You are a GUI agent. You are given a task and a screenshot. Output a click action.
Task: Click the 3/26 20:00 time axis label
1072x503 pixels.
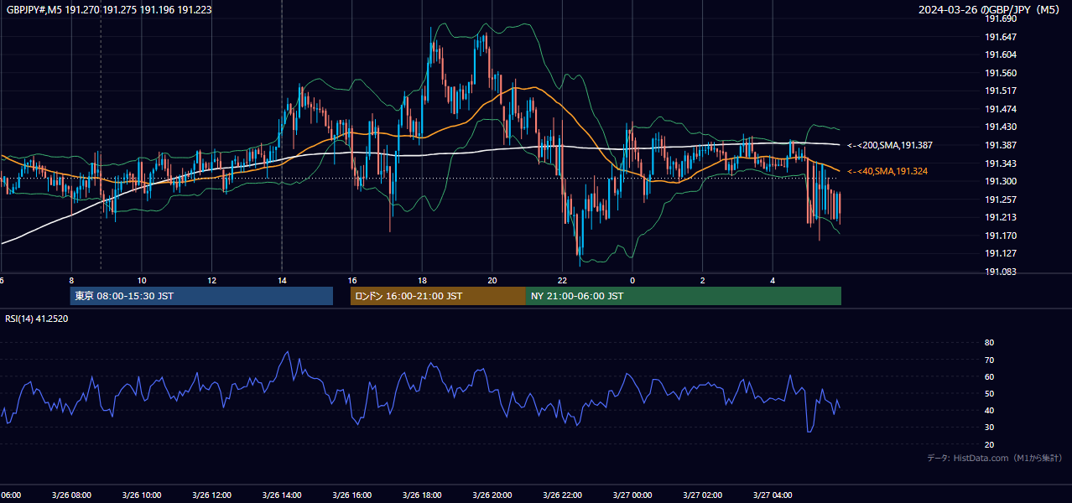coord(492,495)
